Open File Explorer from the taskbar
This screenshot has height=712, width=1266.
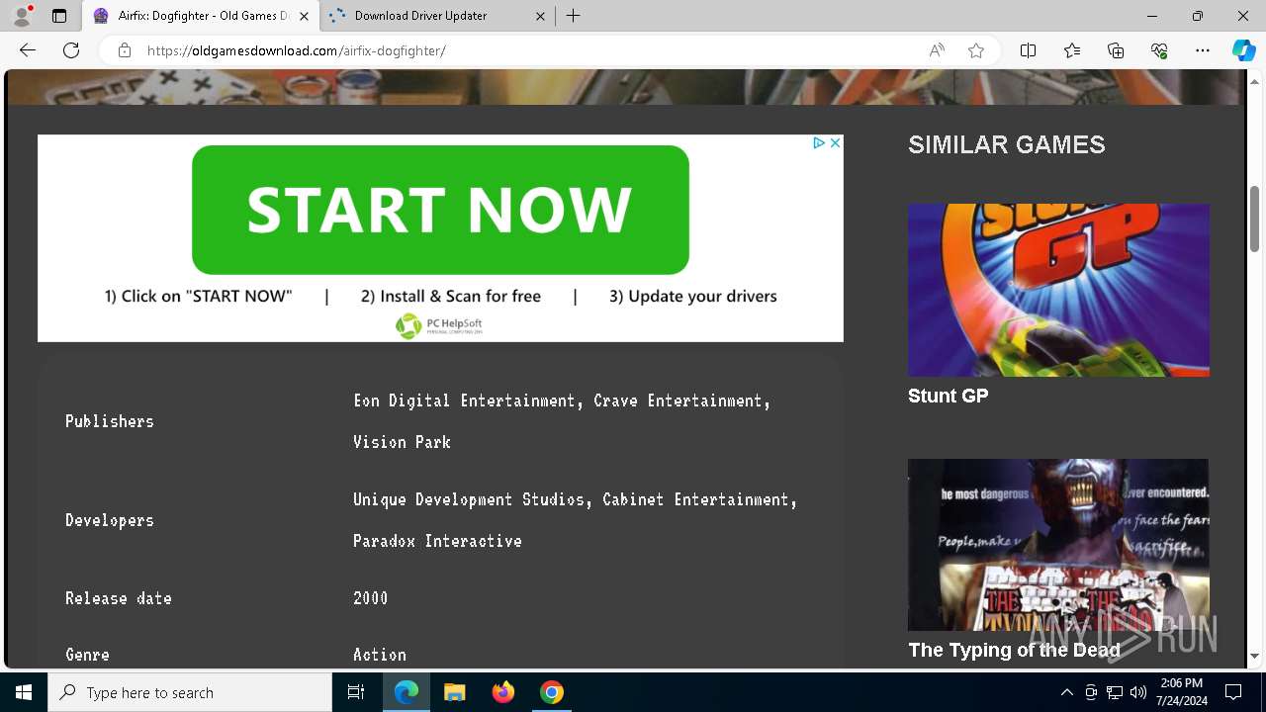(455, 692)
